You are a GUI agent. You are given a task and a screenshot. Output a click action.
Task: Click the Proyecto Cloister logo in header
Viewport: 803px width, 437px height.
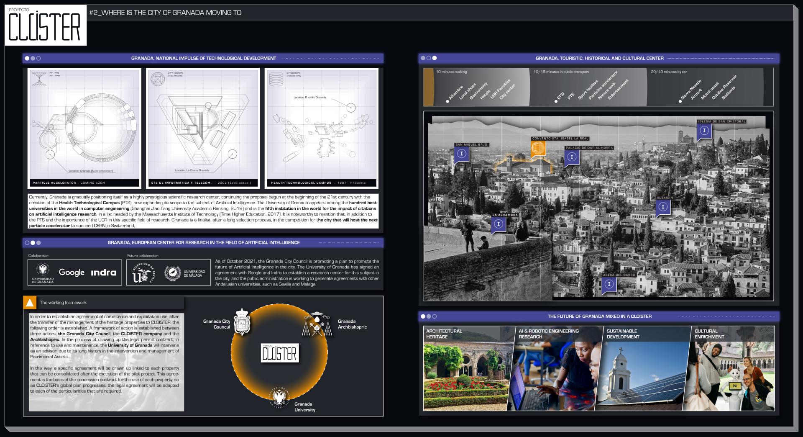(45, 26)
